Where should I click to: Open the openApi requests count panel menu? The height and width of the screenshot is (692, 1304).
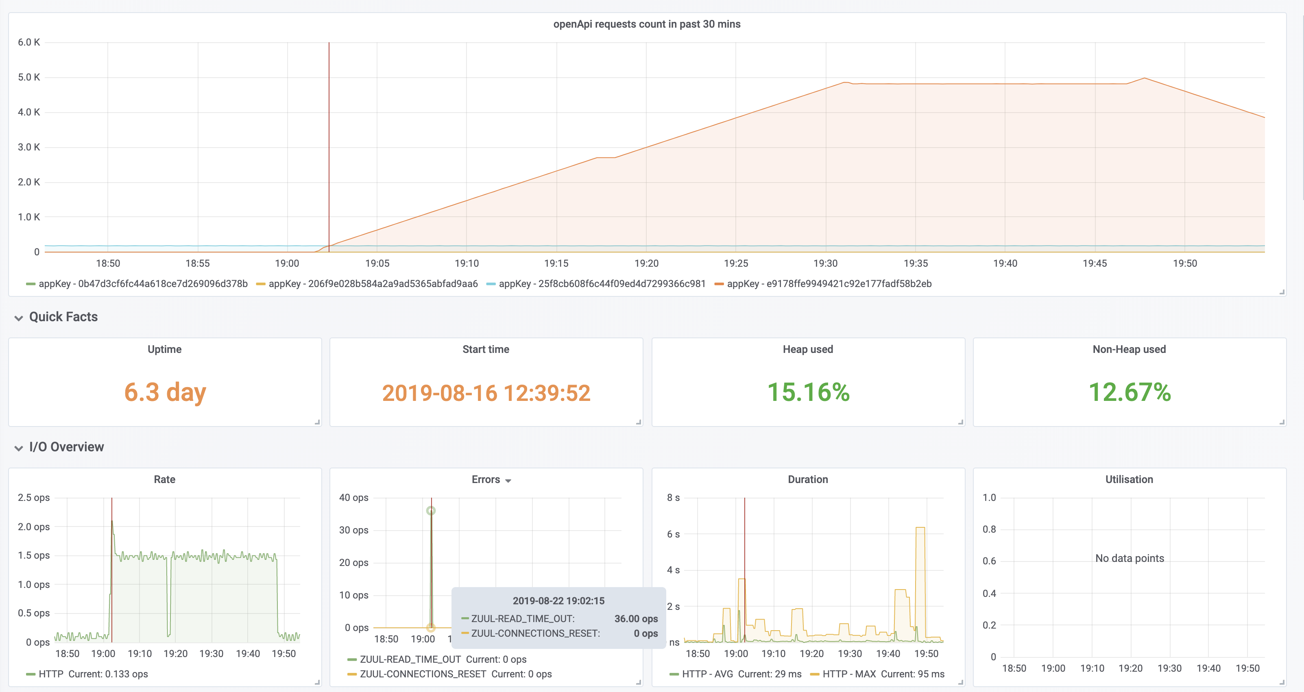(647, 24)
